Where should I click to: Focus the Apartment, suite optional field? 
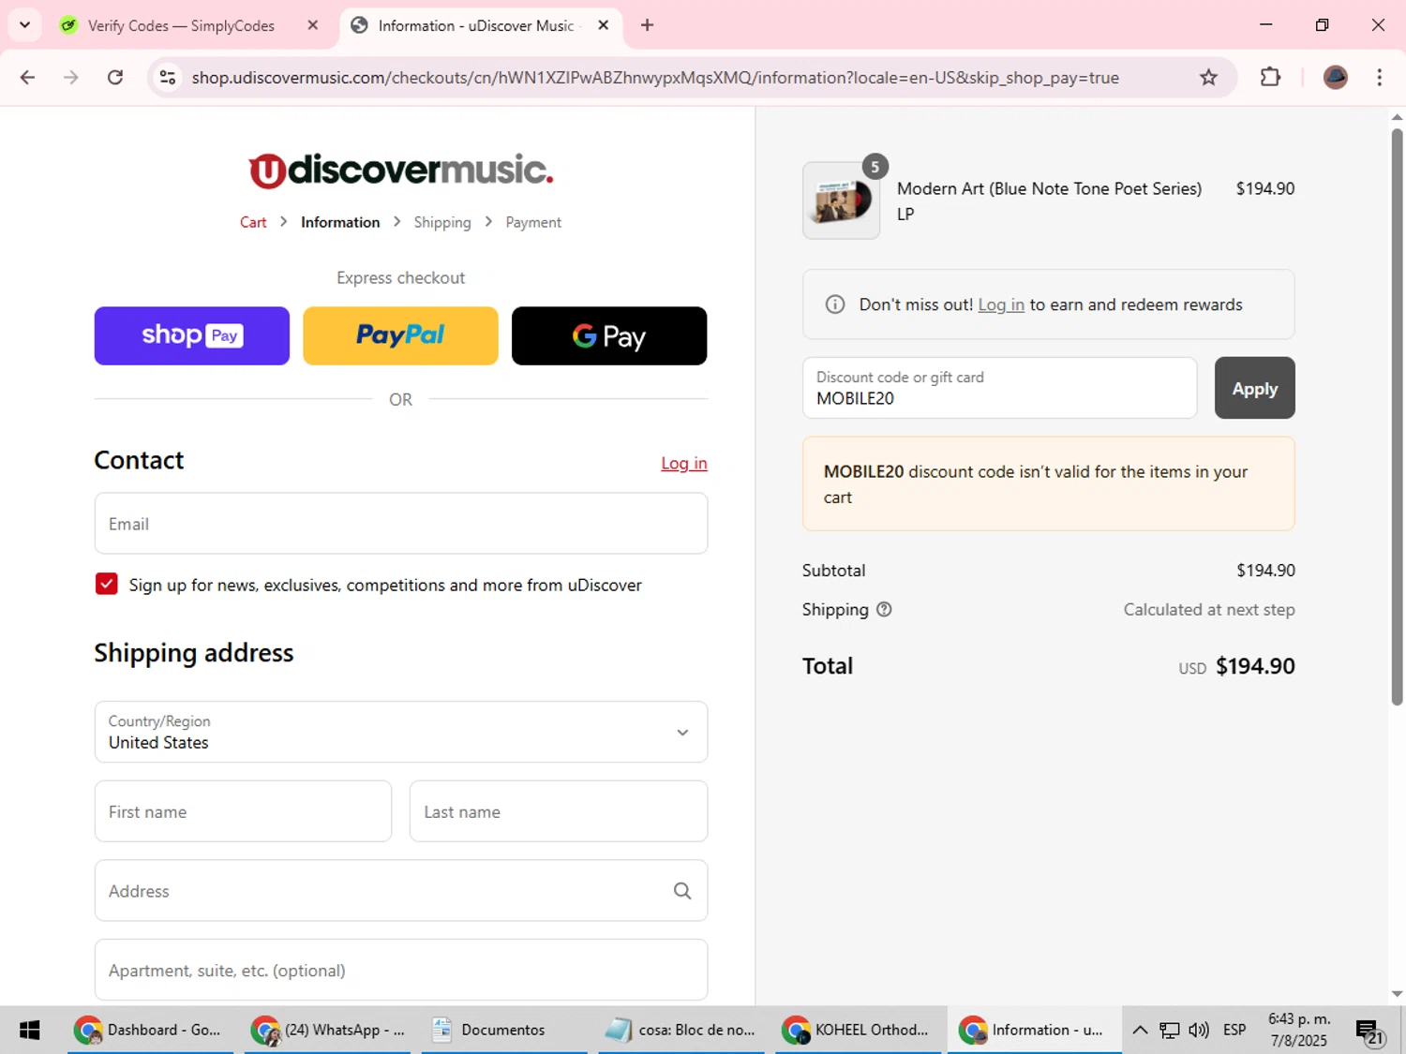tap(401, 970)
